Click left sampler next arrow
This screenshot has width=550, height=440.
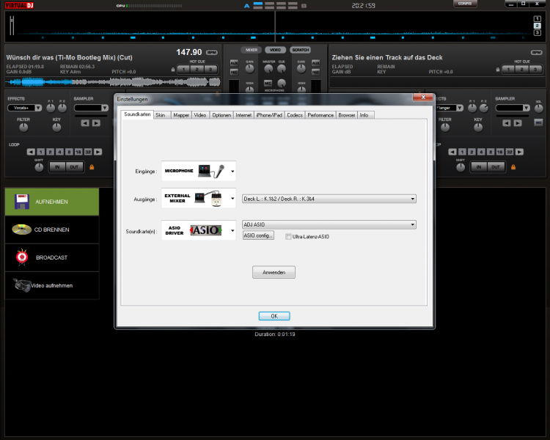click(96, 122)
